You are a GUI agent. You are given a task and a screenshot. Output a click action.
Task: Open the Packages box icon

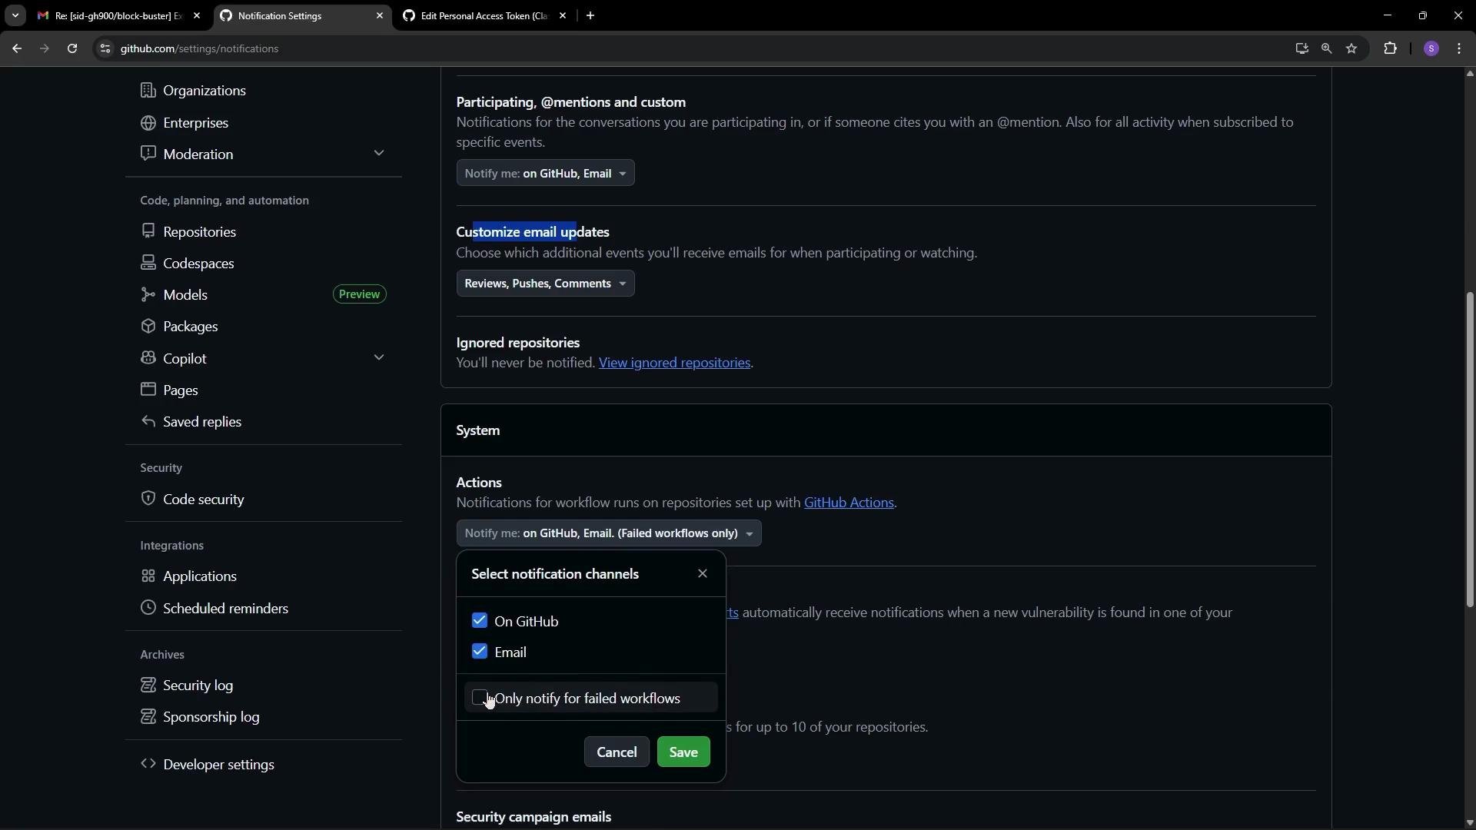(148, 327)
